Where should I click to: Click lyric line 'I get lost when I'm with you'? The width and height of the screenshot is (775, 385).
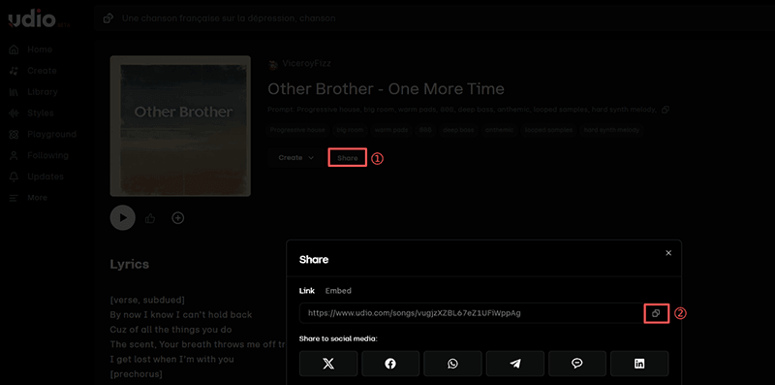click(x=172, y=359)
